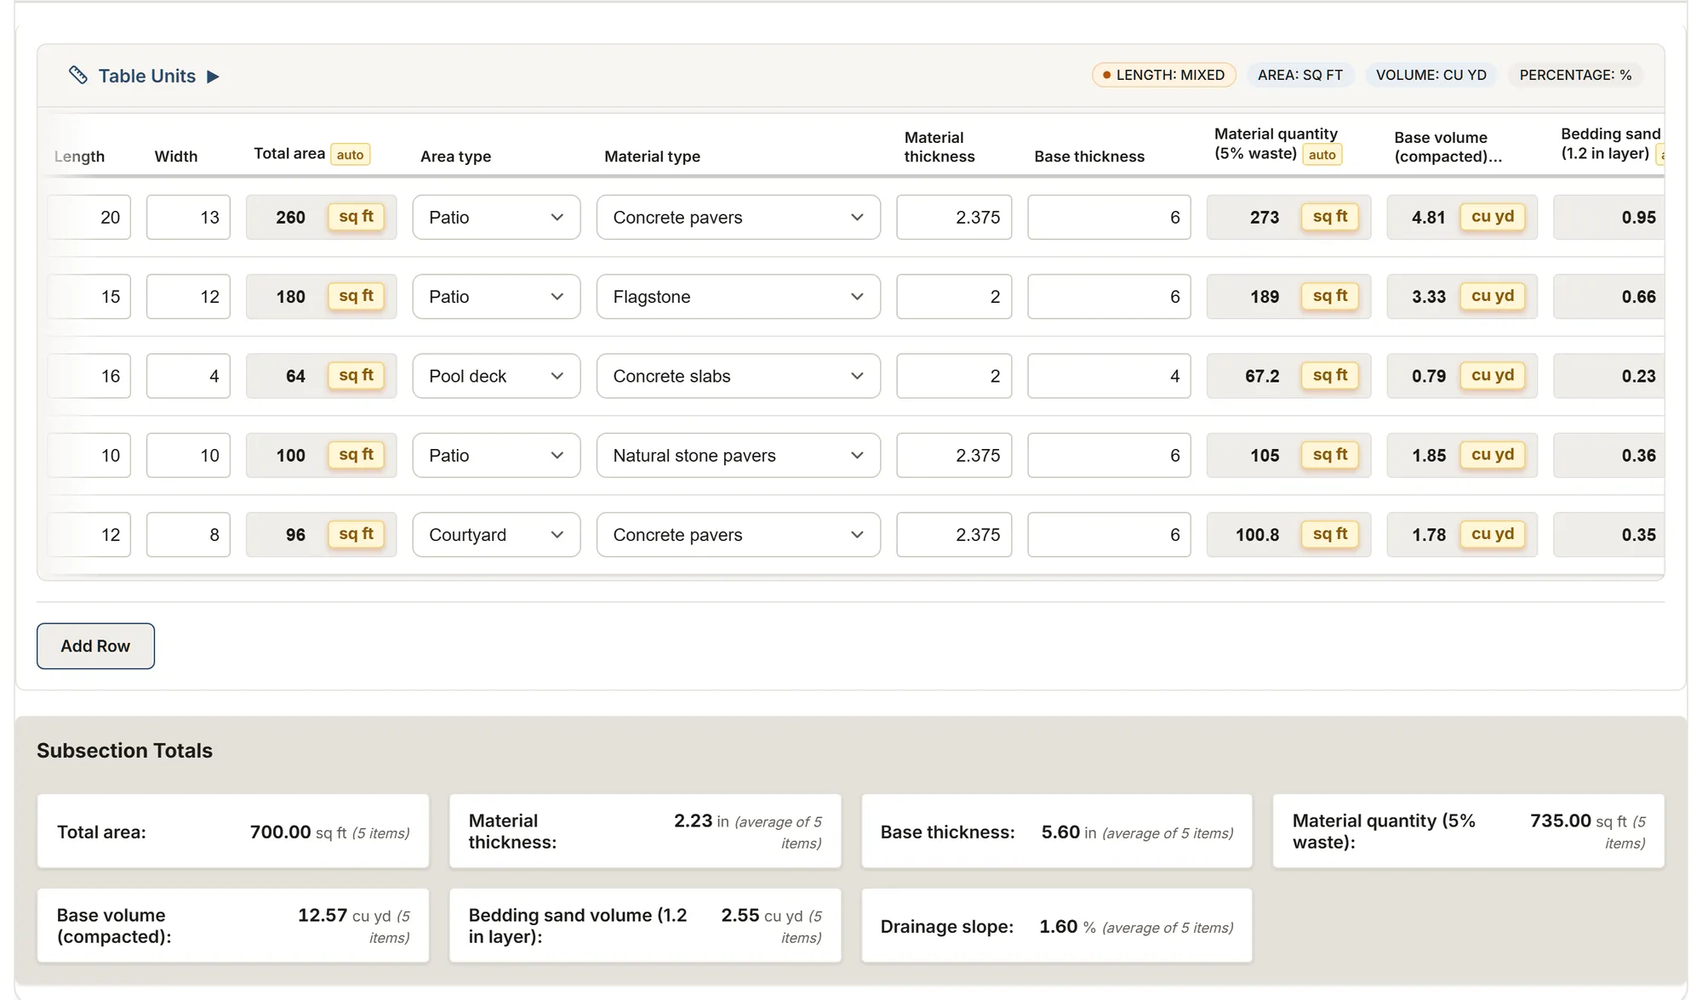
Task: Open Area type dropdown showing Pool deck
Action: pos(496,376)
